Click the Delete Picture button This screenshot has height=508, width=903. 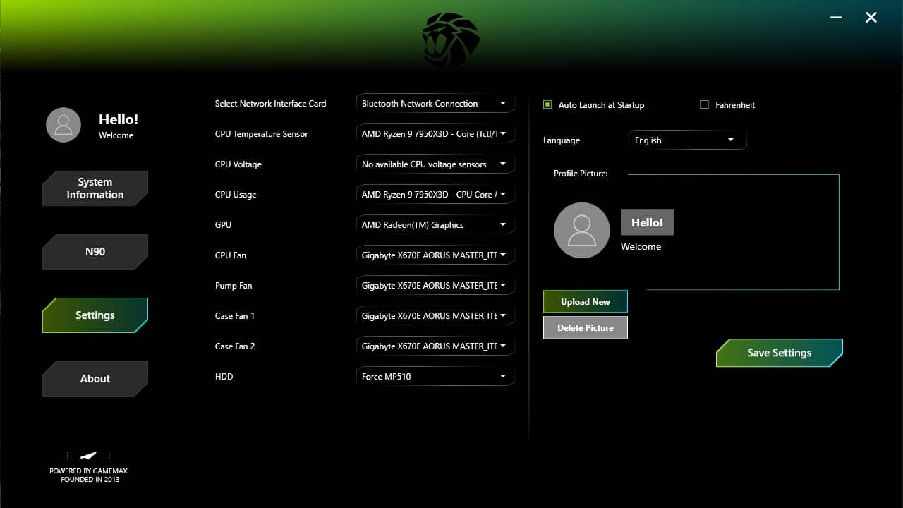(x=585, y=328)
